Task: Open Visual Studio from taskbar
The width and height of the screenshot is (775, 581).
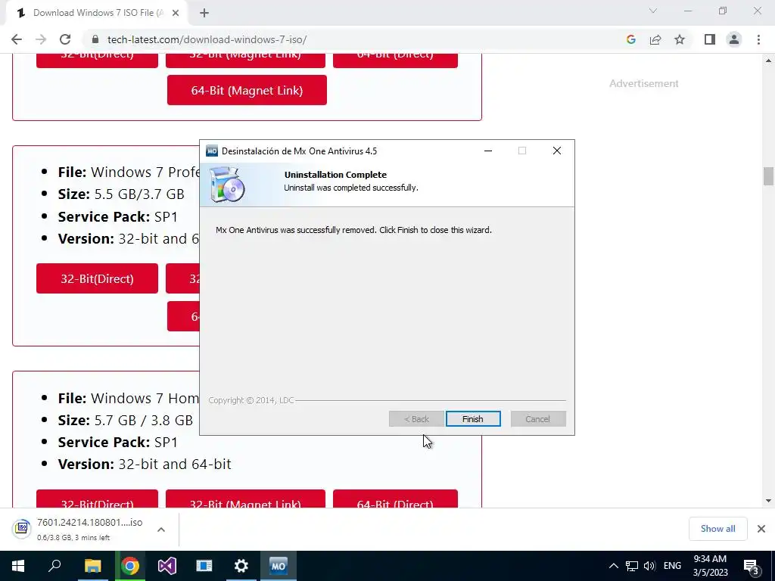Action: point(167,566)
